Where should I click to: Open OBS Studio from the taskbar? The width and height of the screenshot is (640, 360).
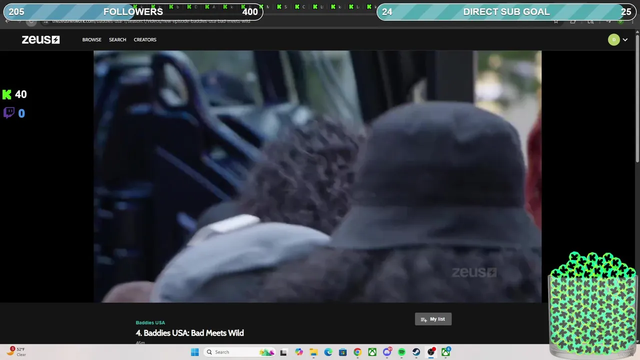(431, 352)
